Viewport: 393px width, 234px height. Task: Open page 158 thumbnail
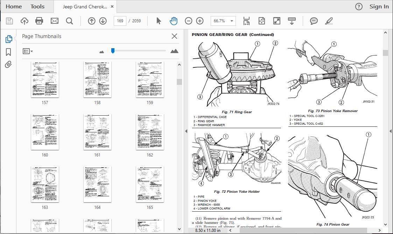pyautogui.click(x=97, y=80)
